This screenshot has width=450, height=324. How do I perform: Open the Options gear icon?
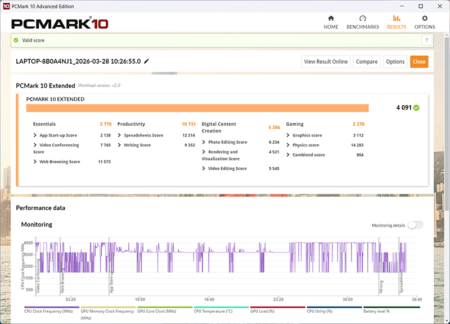tap(425, 19)
